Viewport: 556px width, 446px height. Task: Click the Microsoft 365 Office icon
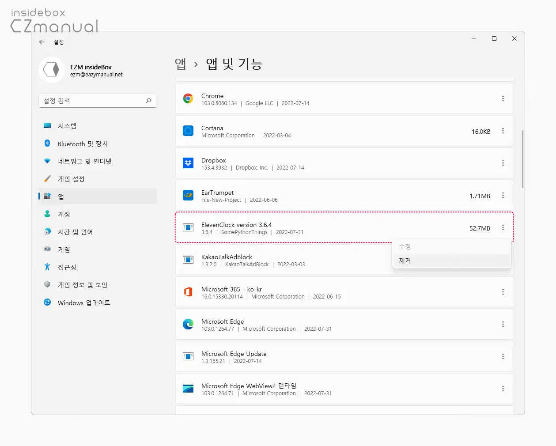188,292
